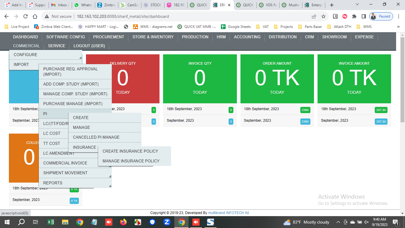
Task: Share this page from the address bar
Action: [x=314, y=16]
